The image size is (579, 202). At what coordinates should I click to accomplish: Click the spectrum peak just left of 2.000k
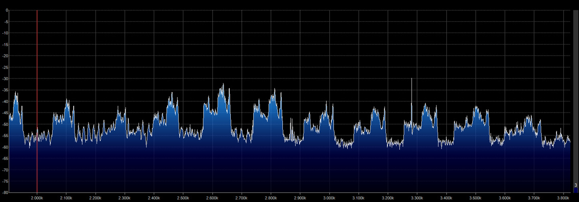pyautogui.click(x=16, y=94)
